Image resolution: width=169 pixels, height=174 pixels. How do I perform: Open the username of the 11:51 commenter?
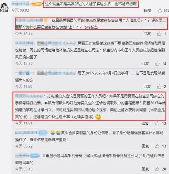click(x=29, y=96)
